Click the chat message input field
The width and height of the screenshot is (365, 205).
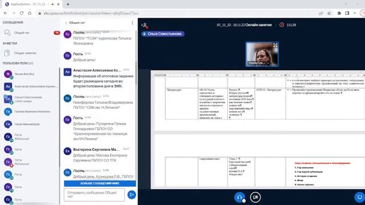[x=94, y=195]
